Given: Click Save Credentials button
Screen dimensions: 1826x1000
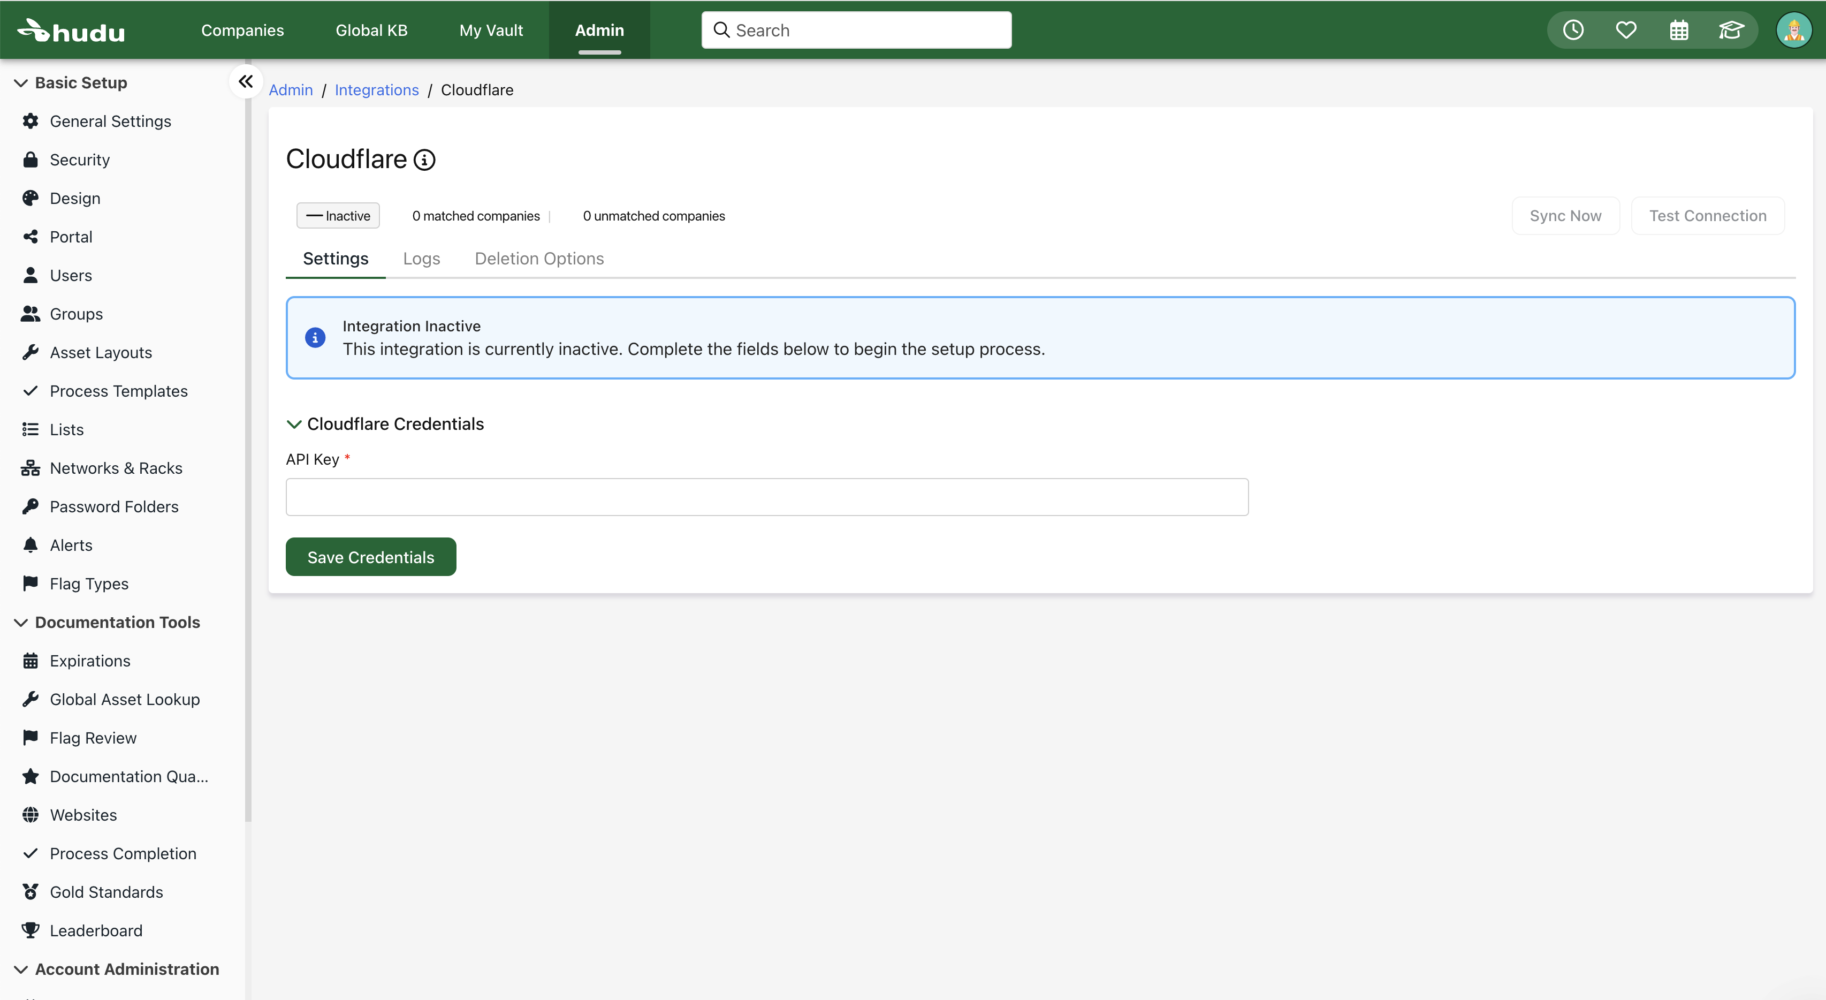Looking at the screenshot, I should [371, 557].
